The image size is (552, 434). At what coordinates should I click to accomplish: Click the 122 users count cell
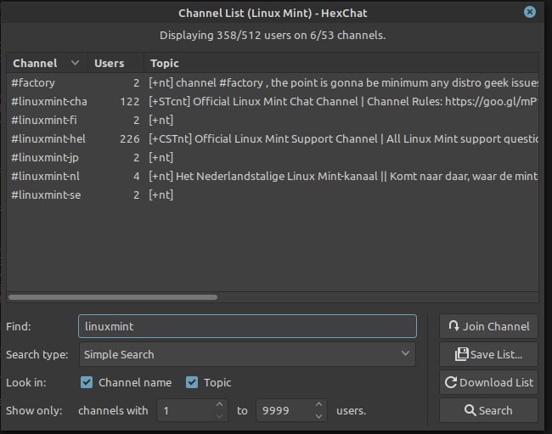(130, 101)
